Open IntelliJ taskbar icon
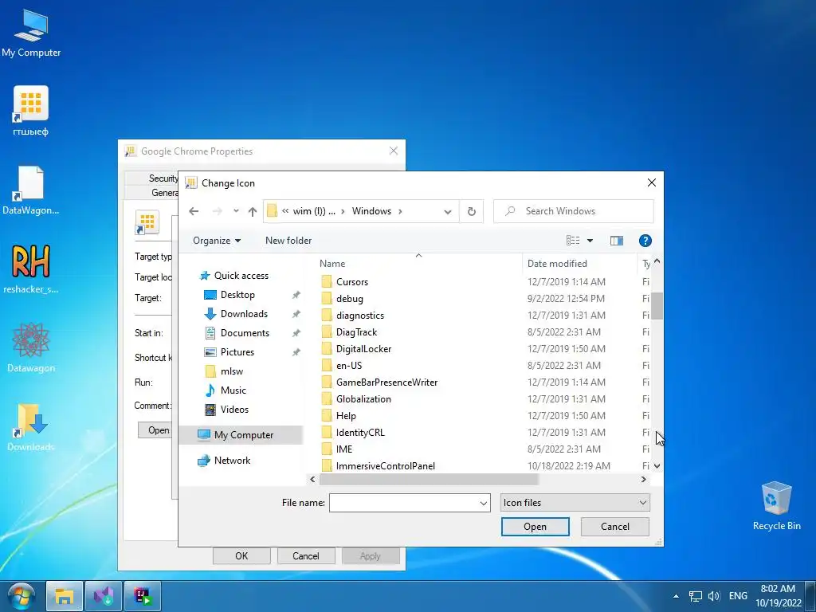 143,596
